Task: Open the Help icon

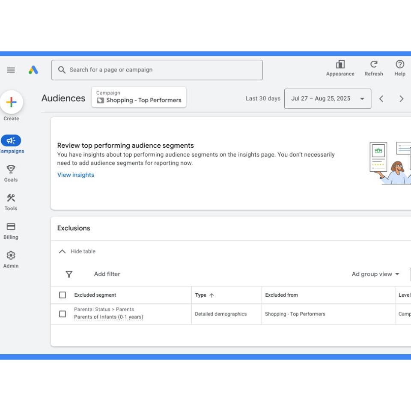Action: pyautogui.click(x=400, y=65)
